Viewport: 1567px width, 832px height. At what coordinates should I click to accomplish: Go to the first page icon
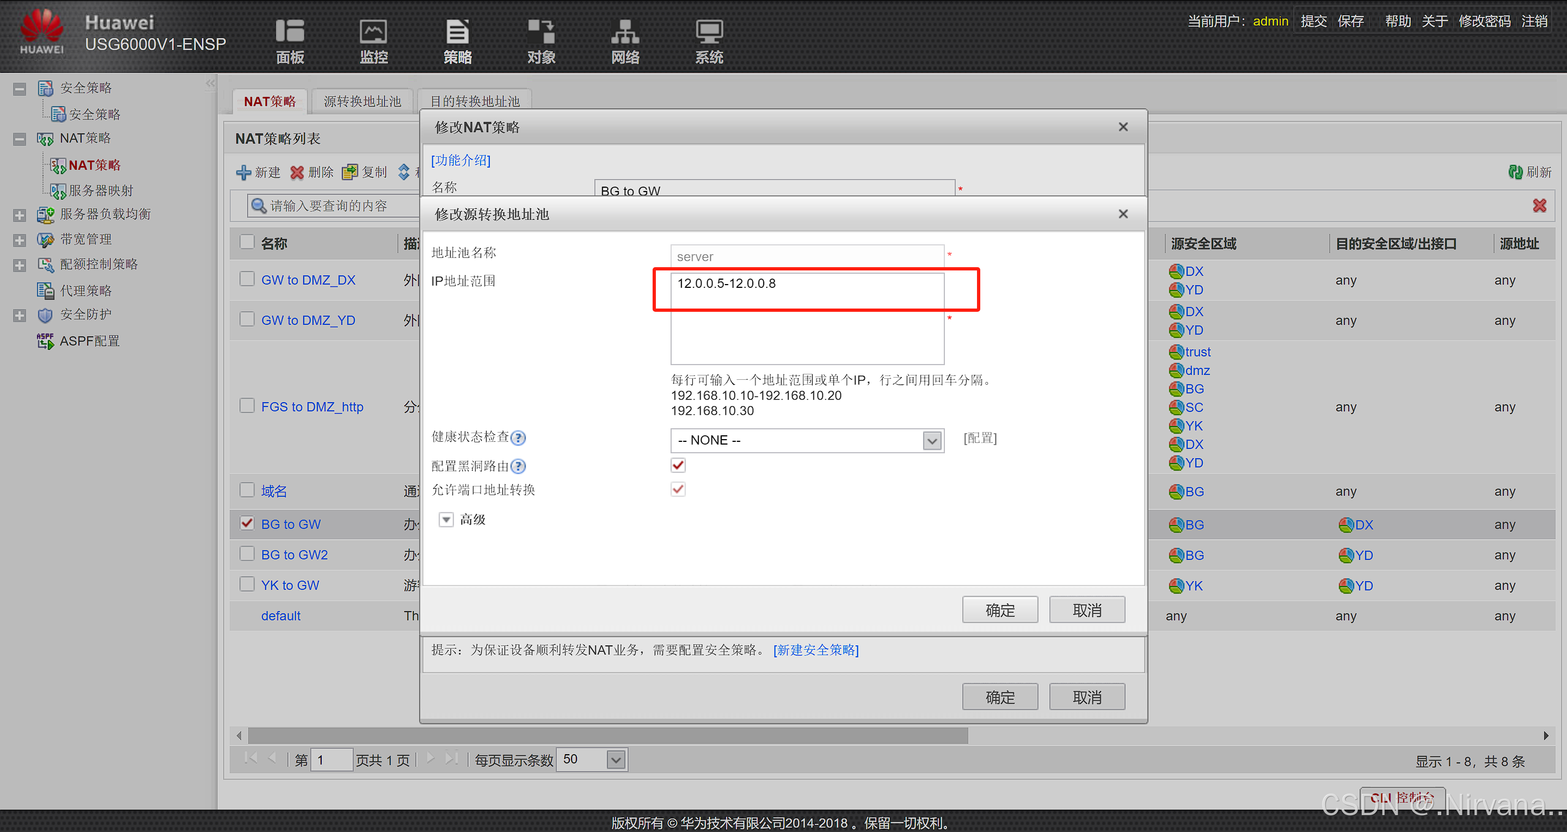[x=250, y=759]
